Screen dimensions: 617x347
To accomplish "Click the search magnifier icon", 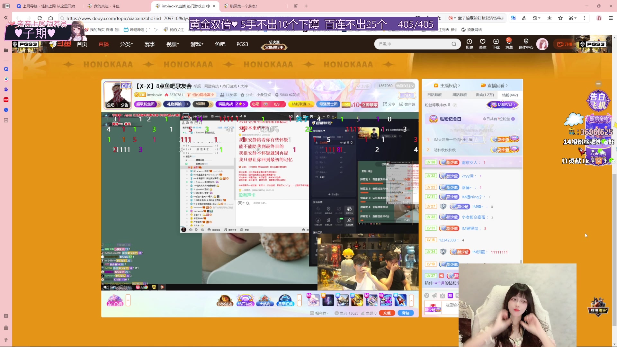I will coord(454,44).
